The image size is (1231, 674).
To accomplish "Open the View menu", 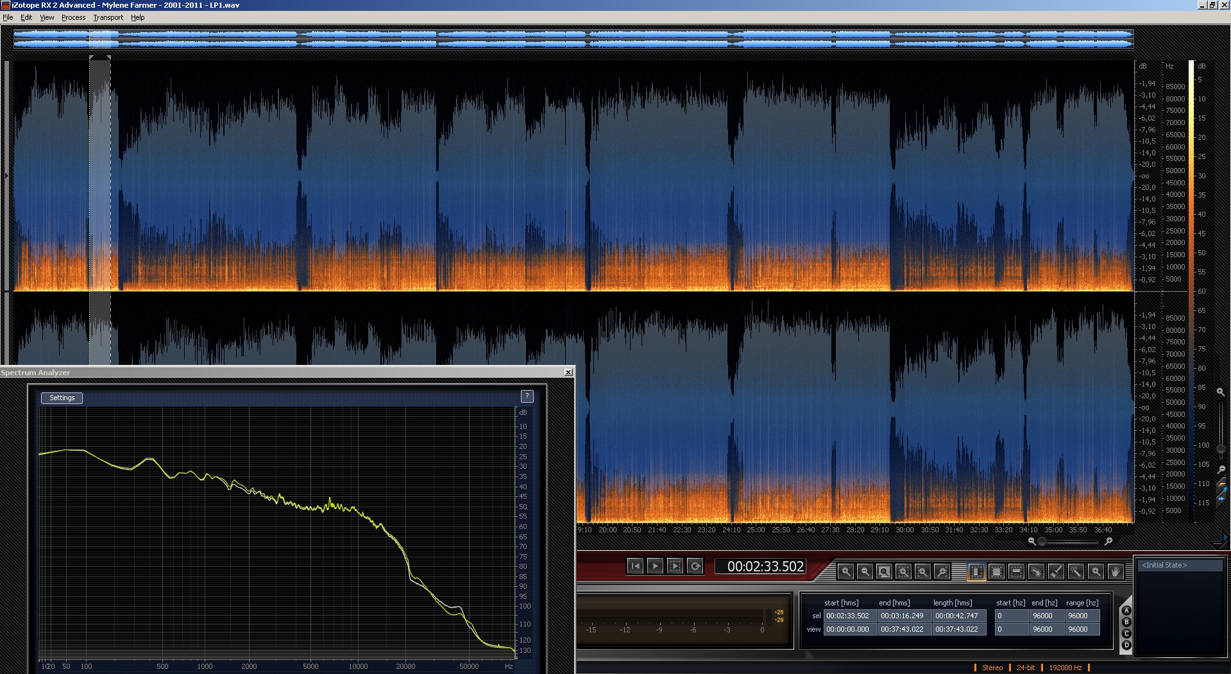I will (47, 17).
